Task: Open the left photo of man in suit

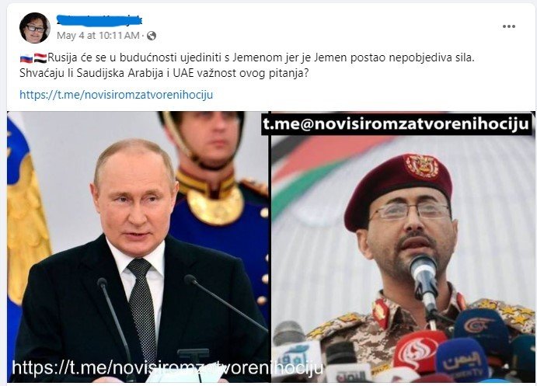Action: pyautogui.click(x=138, y=246)
